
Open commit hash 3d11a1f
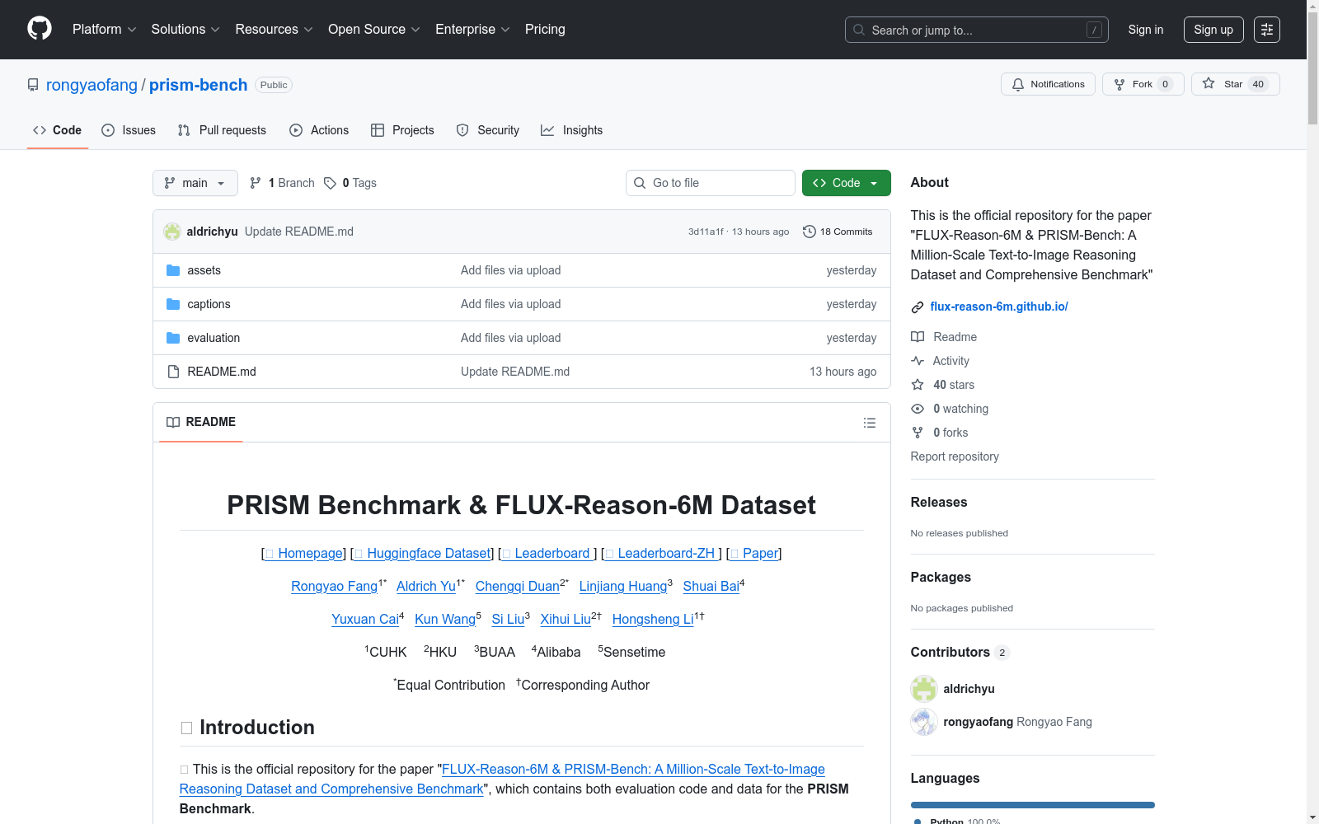click(706, 232)
